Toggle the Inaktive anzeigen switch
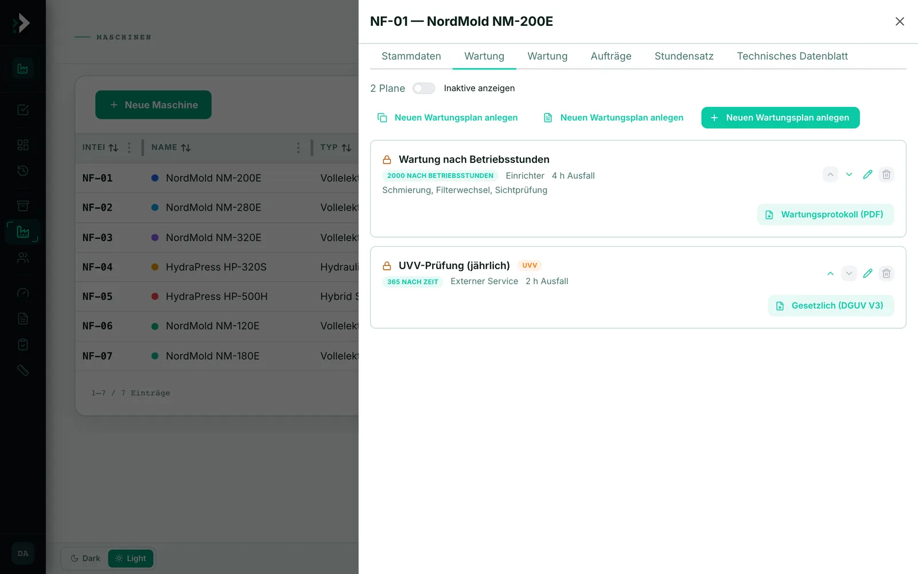Image resolution: width=918 pixels, height=574 pixels. click(x=424, y=88)
